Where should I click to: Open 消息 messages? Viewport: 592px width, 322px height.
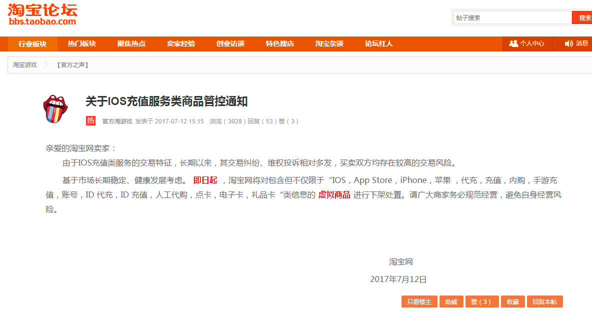(576, 44)
